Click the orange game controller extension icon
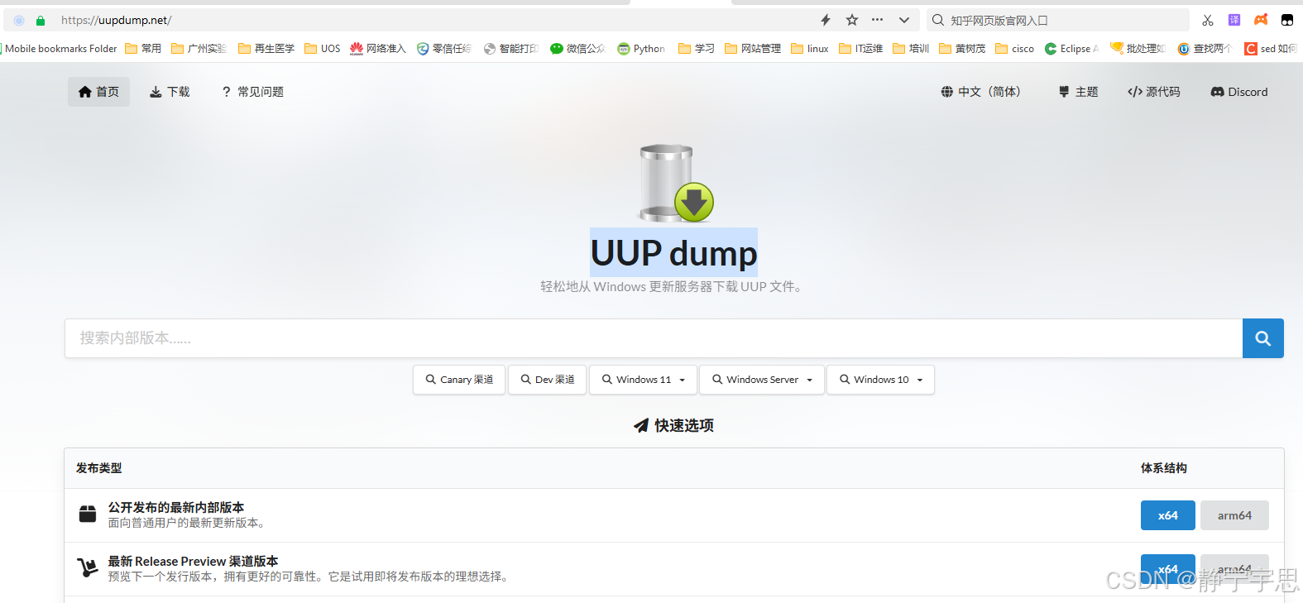Viewport: 1303px width, 603px height. click(1261, 20)
